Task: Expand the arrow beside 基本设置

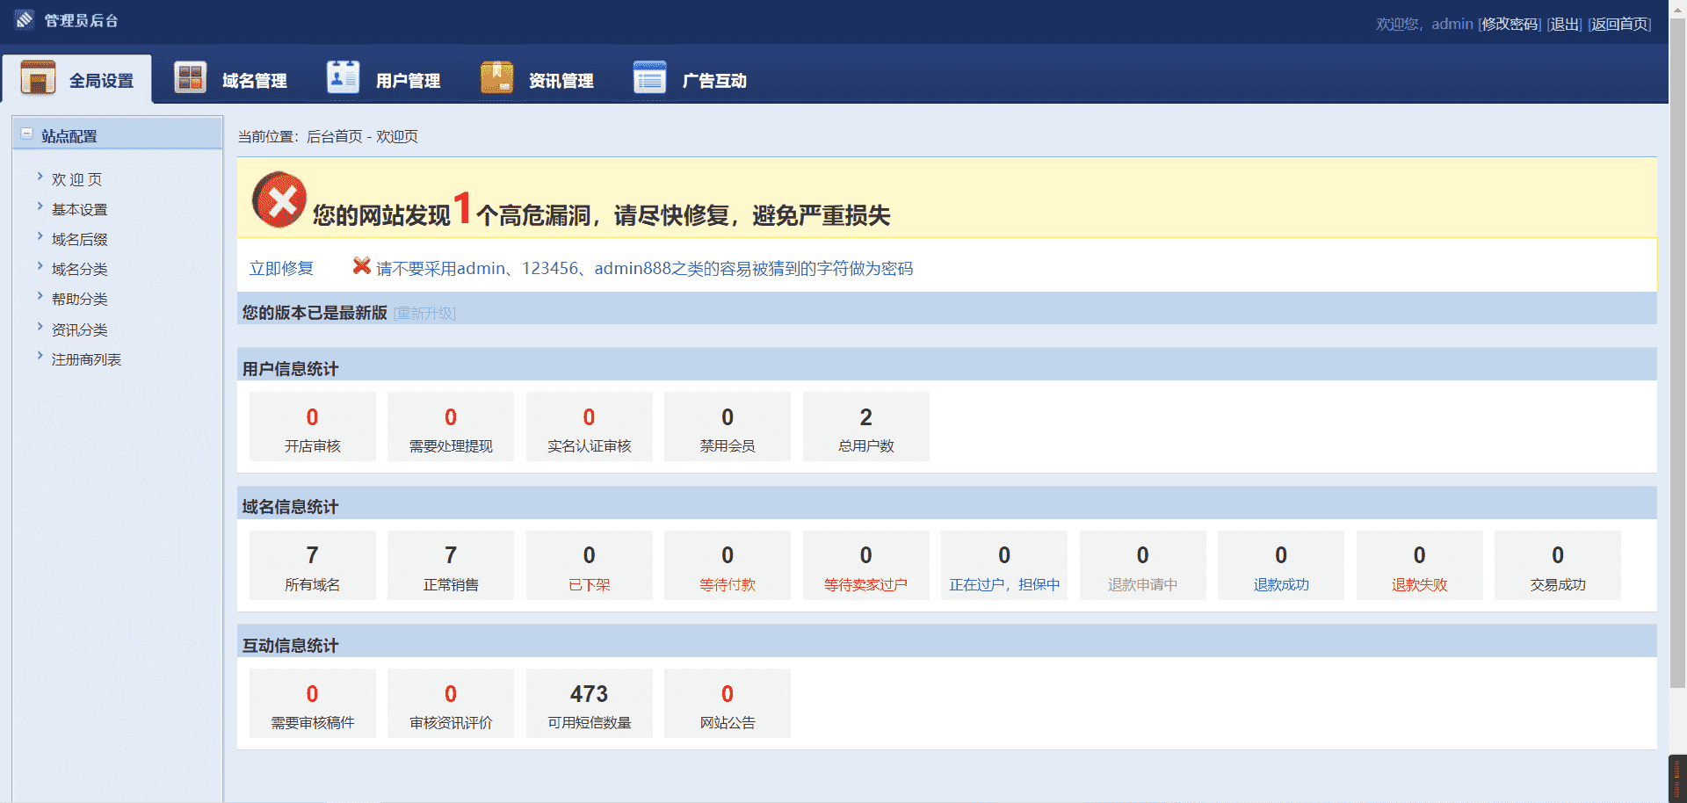Action: click(x=40, y=207)
